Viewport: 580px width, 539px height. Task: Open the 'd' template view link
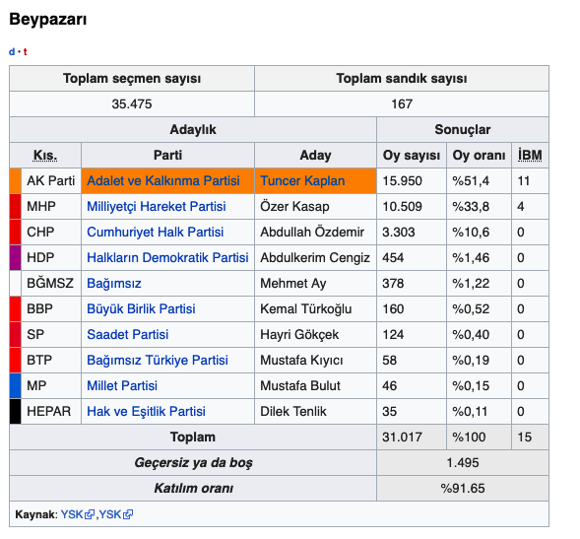click(12, 52)
